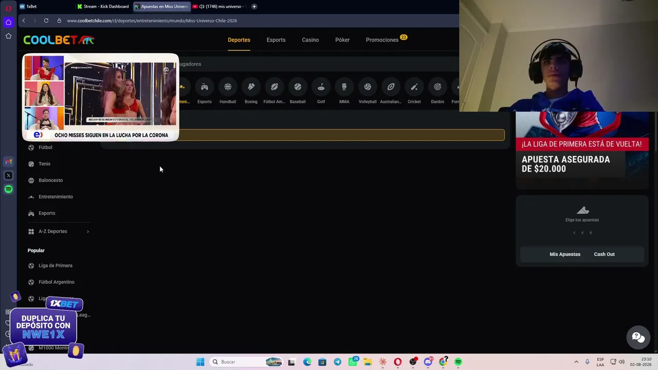Go to the Póker section

click(x=342, y=40)
